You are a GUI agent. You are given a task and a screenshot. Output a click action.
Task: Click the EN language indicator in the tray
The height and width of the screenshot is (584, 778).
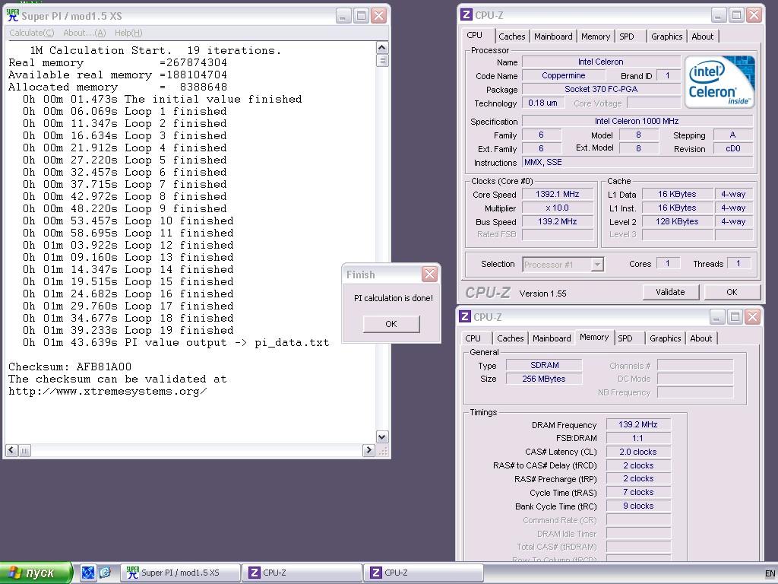770,573
